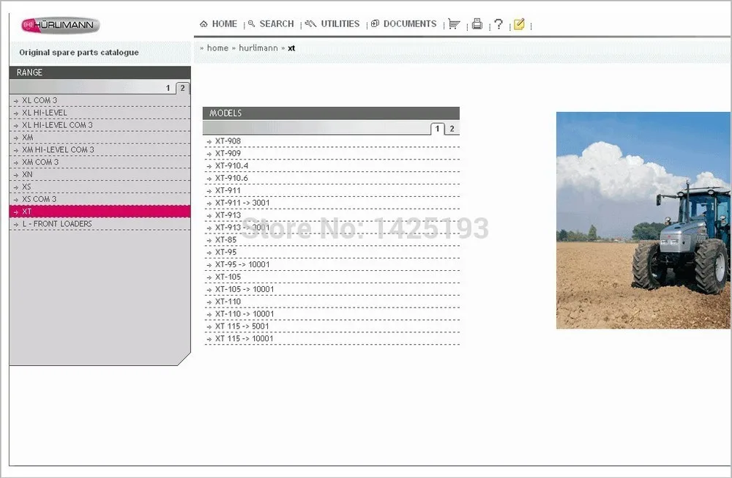The image size is (732, 478).
Task: Select XS COM 3 range
Action: (x=100, y=199)
